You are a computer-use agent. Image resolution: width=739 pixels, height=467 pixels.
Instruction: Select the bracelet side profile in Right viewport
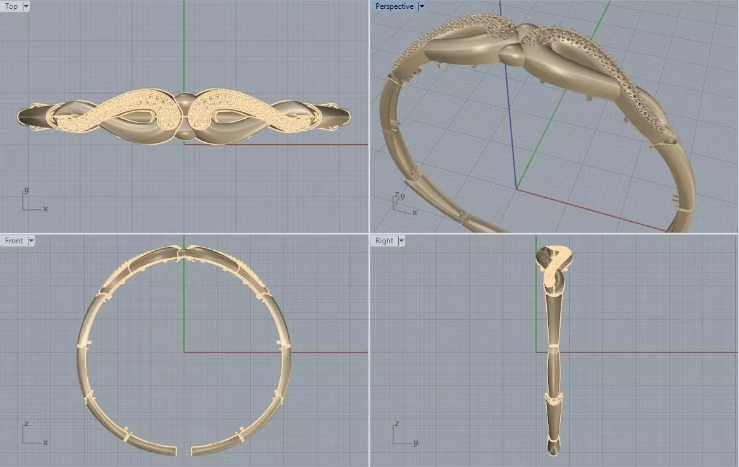tap(554, 350)
